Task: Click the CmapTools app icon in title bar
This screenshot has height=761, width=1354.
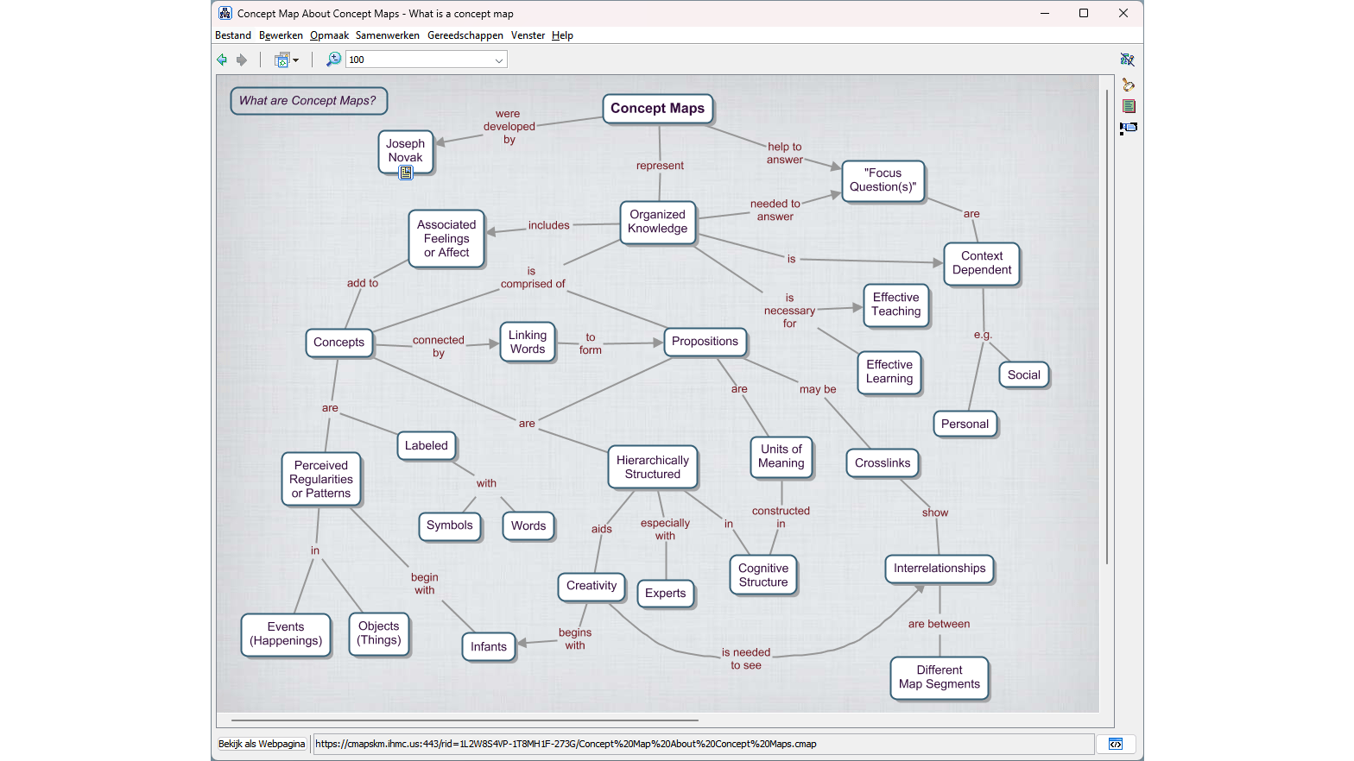Action: (225, 13)
